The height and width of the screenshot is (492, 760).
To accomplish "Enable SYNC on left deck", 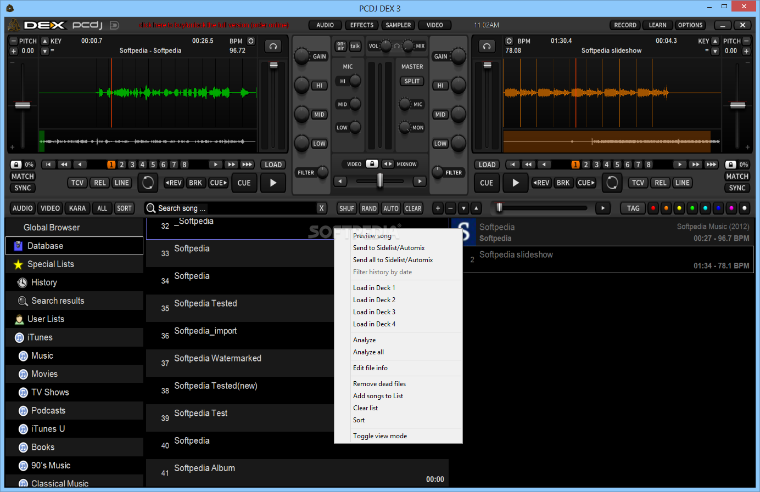I will click(23, 188).
